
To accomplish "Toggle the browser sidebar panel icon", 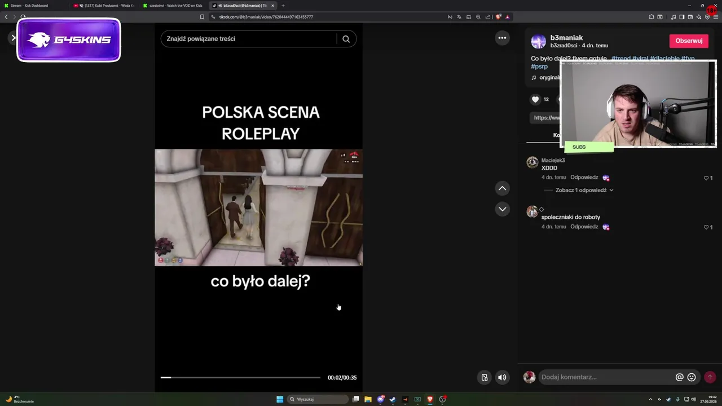I will pyautogui.click(x=682, y=17).
